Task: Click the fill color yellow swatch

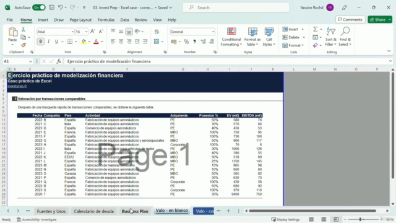Action: pos(84,42)
